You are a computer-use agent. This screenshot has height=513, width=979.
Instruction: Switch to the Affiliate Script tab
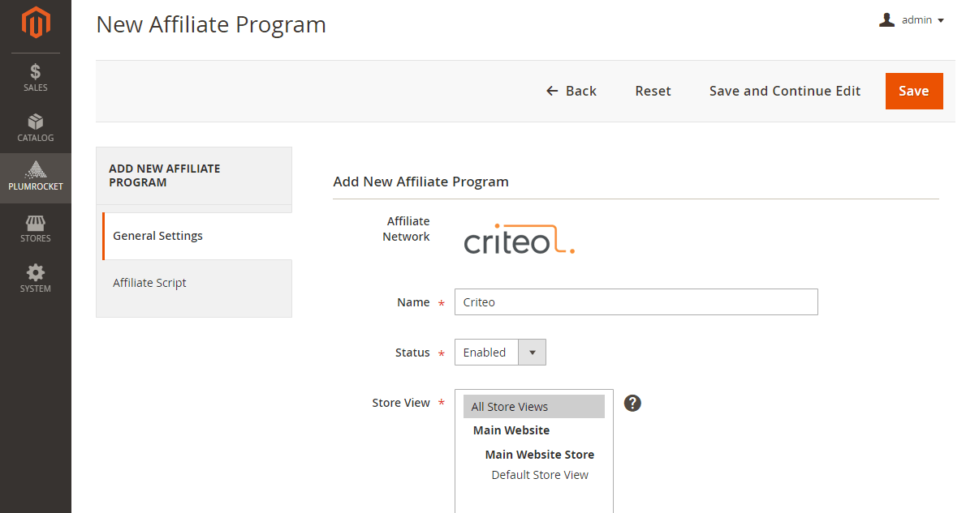(x=194, y=283)
